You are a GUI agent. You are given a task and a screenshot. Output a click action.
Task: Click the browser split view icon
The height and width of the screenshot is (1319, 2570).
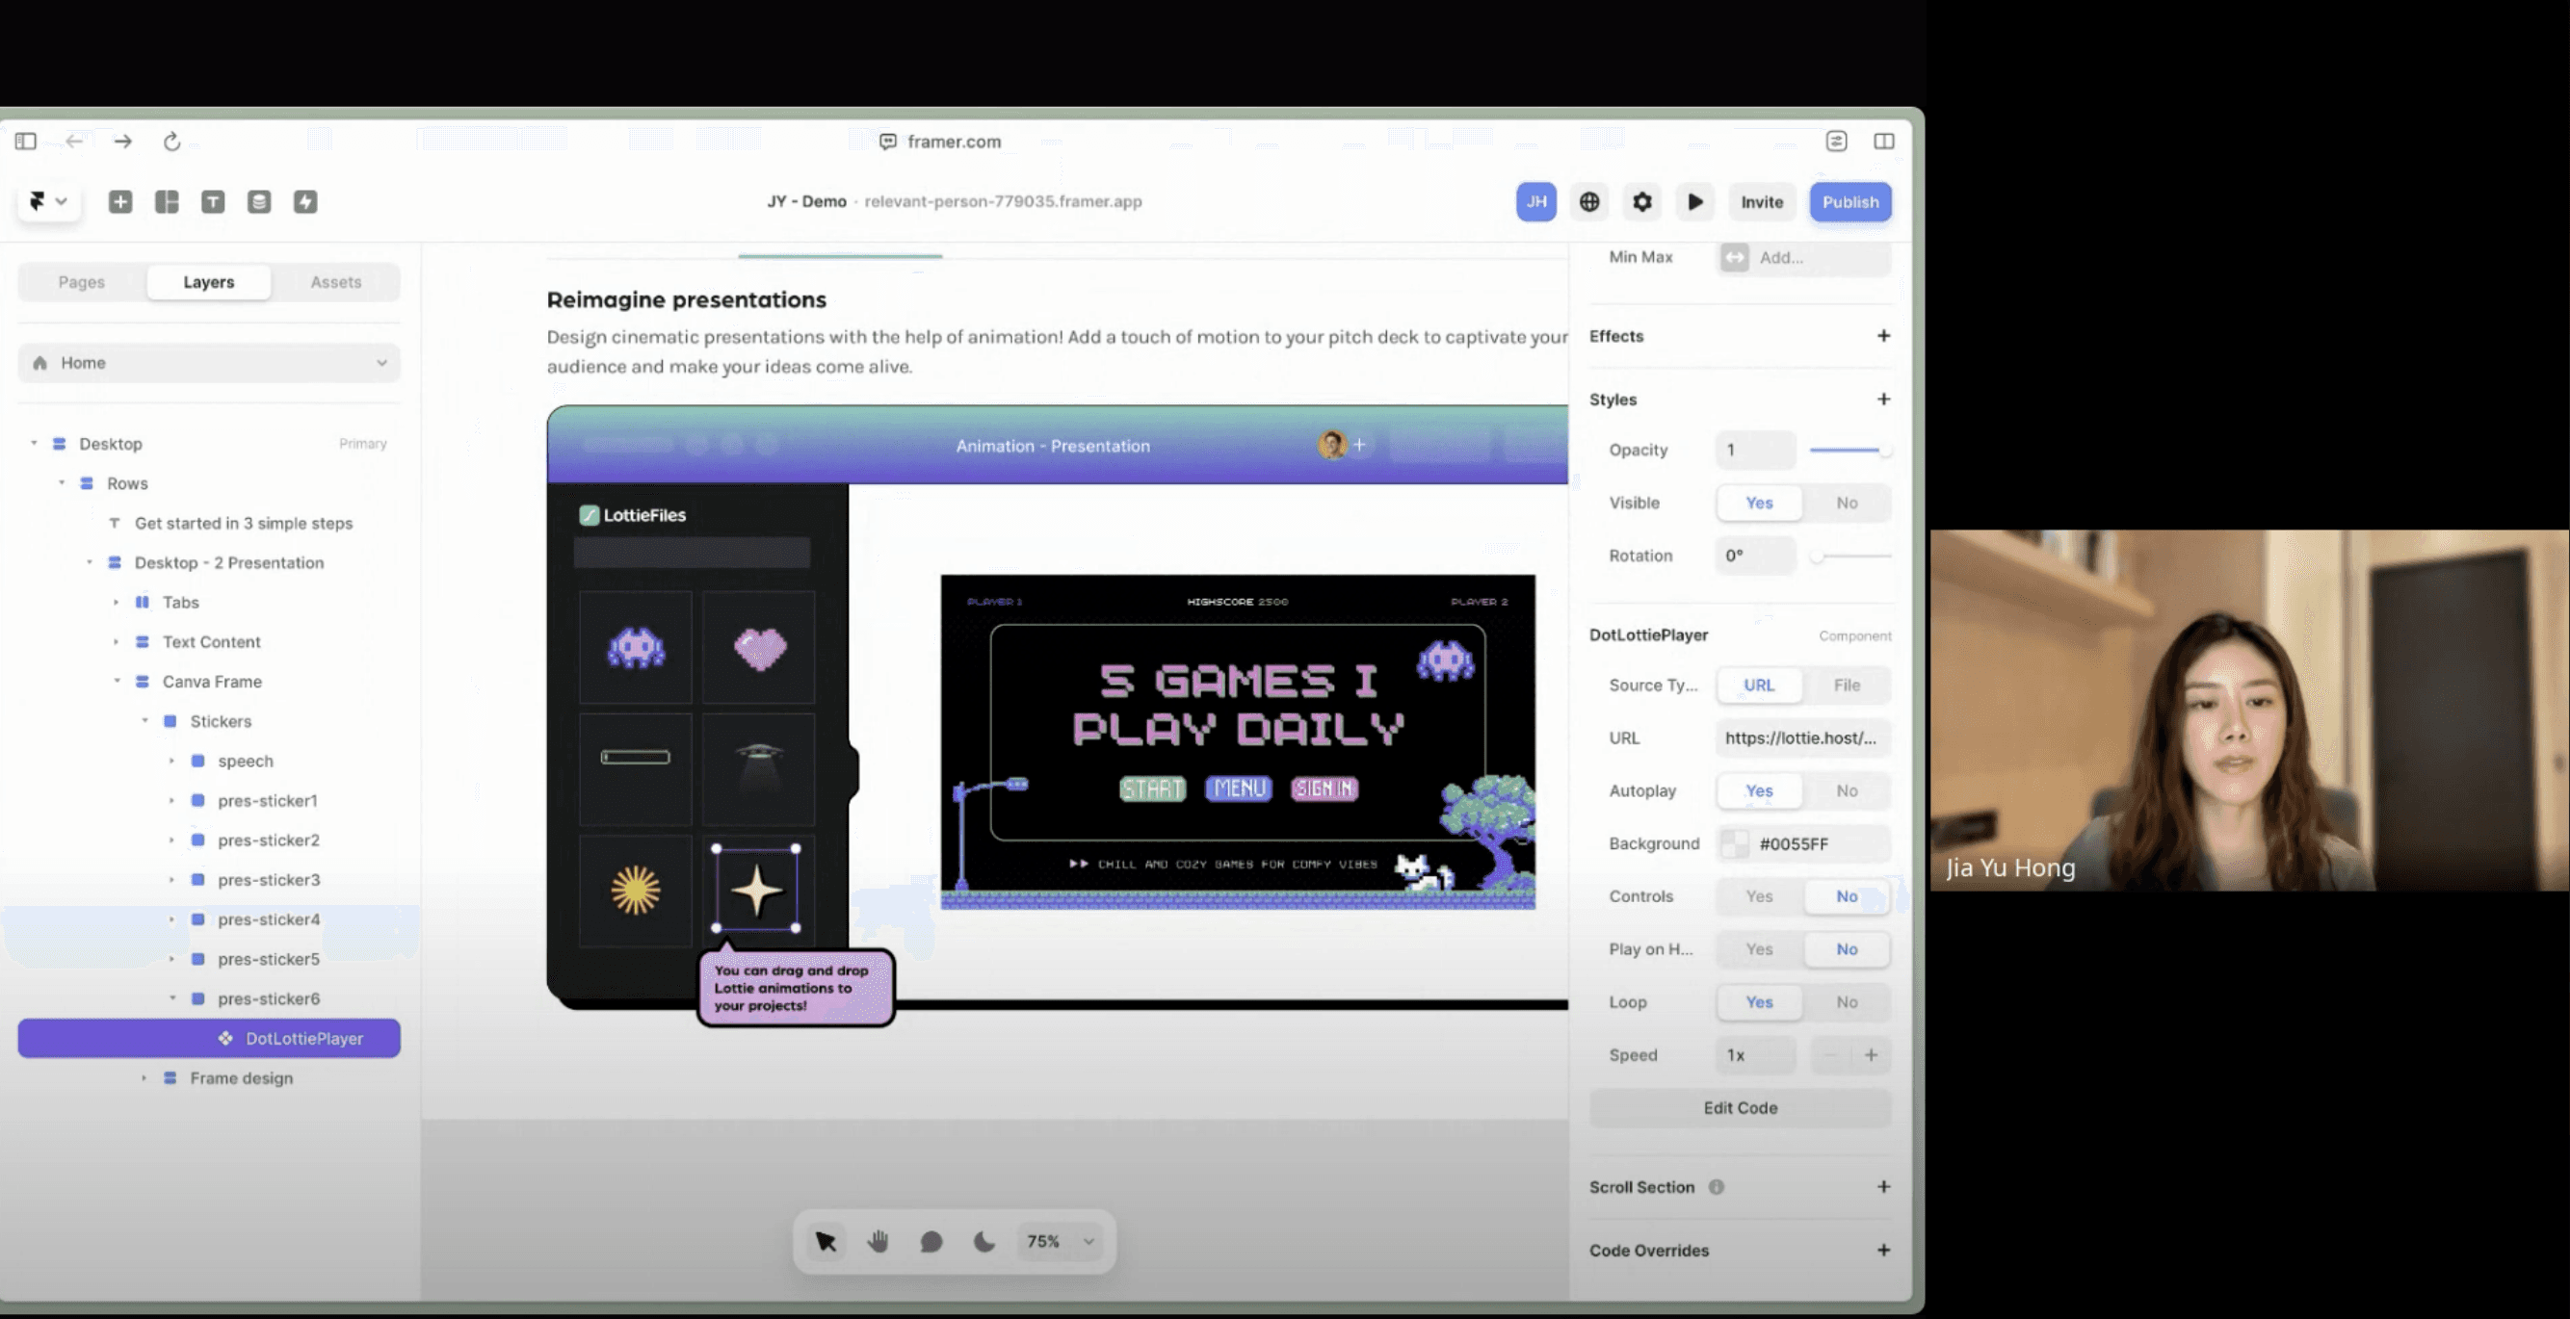(1883, 142)
